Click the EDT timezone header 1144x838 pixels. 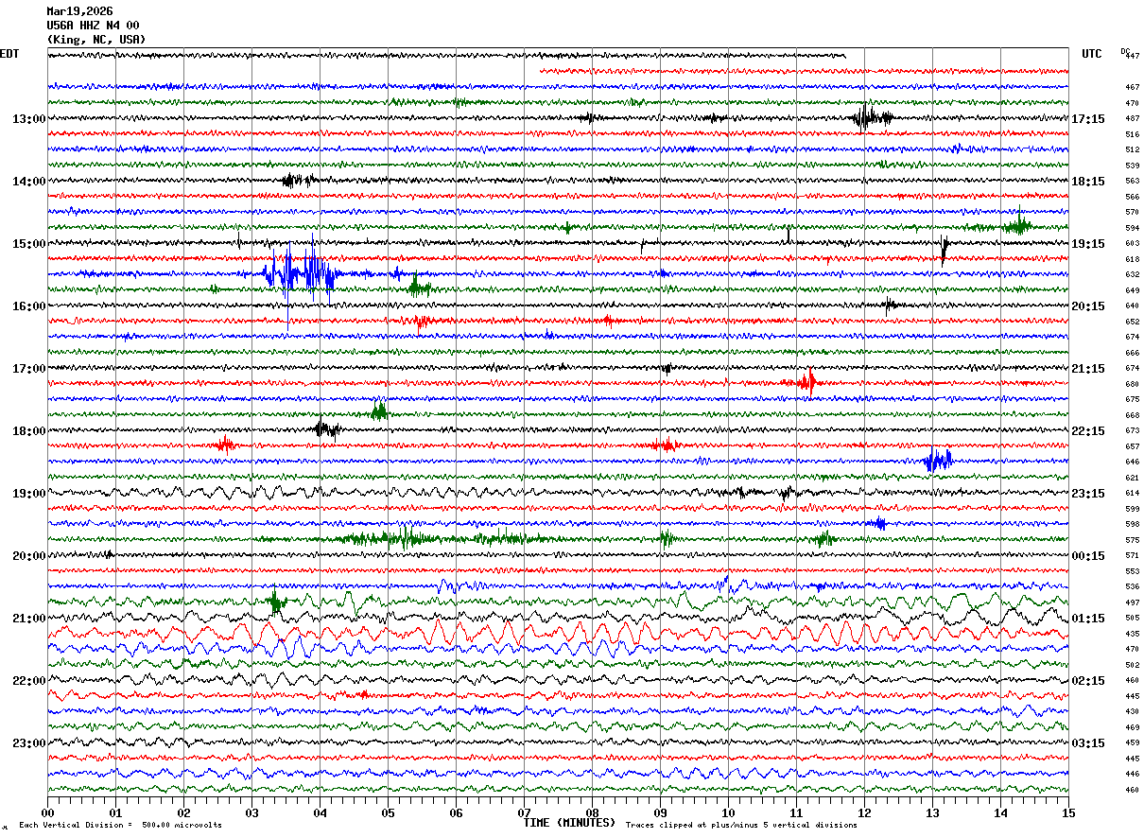[x=9, y=54]
